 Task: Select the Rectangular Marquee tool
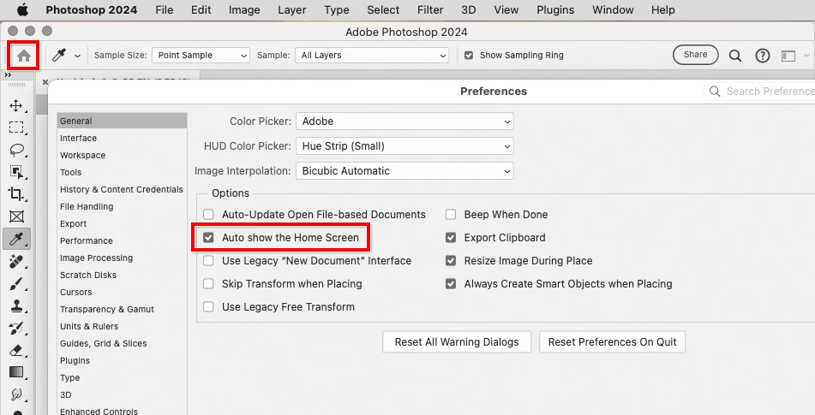(x=16, y=127)
